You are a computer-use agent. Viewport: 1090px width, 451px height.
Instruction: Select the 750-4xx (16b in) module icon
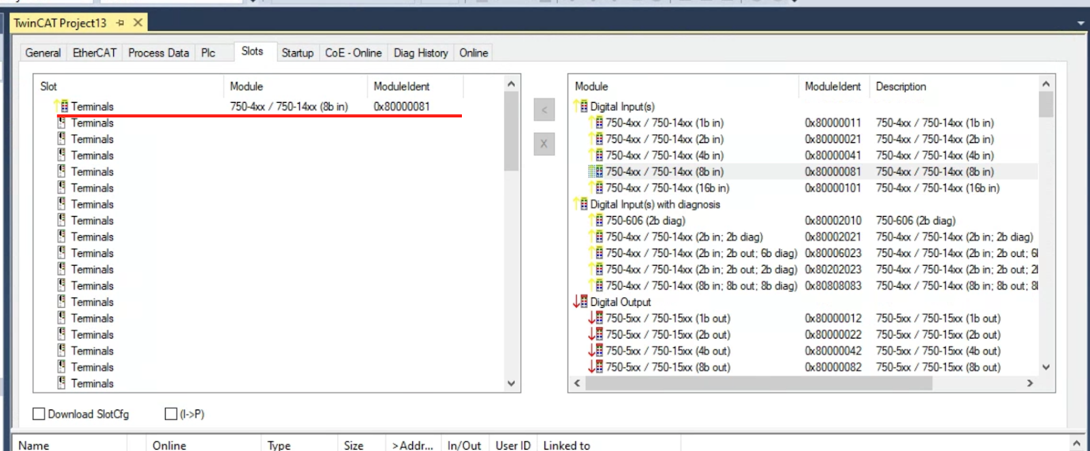pos(596,188)
